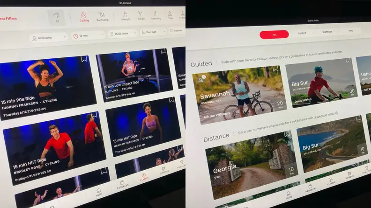
Task: Bookmark Bradley Rose's 15 min HIIT Ride
Action: click(x=95, y=115)
